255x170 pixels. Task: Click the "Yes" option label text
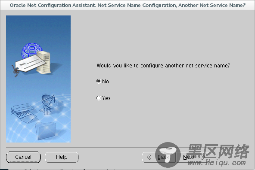click(x=106, y=98)
